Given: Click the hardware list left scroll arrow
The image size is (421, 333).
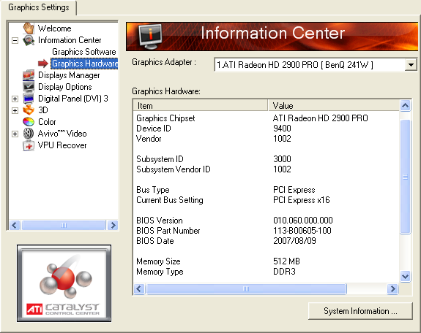Looking at the screenshot, I should [x=139, y=288].
